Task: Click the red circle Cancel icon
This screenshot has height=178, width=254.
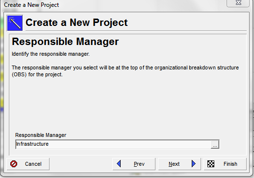Action: pyautogui.click(x=14, y=164)
